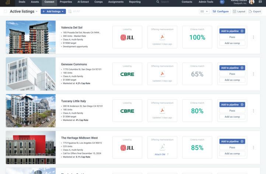Image resolution: width=266 pixels, height=174 pixels.
Task: Toggle the select-all listings checkbox
Action: click(6, 11)
